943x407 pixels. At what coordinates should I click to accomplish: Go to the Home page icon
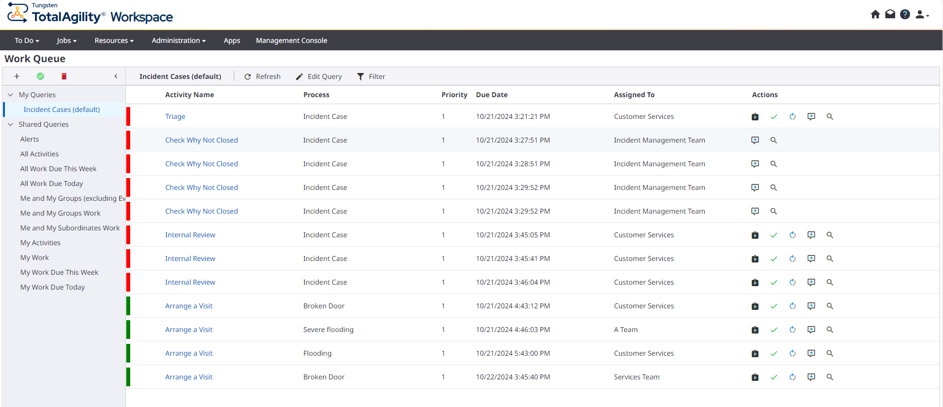pyautogui.click(x=875, y=14)
